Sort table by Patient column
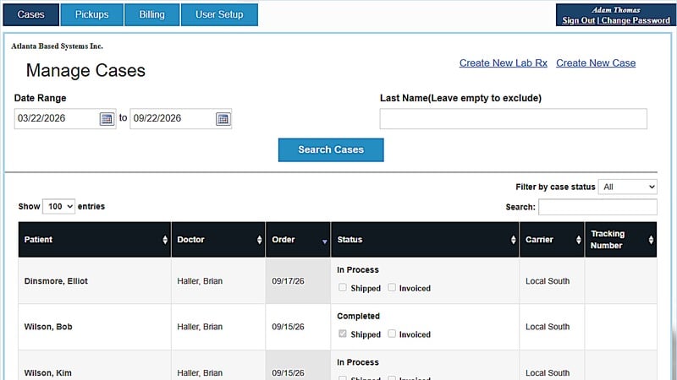Viewport: 677px width, 380px height. coord(95,240)
